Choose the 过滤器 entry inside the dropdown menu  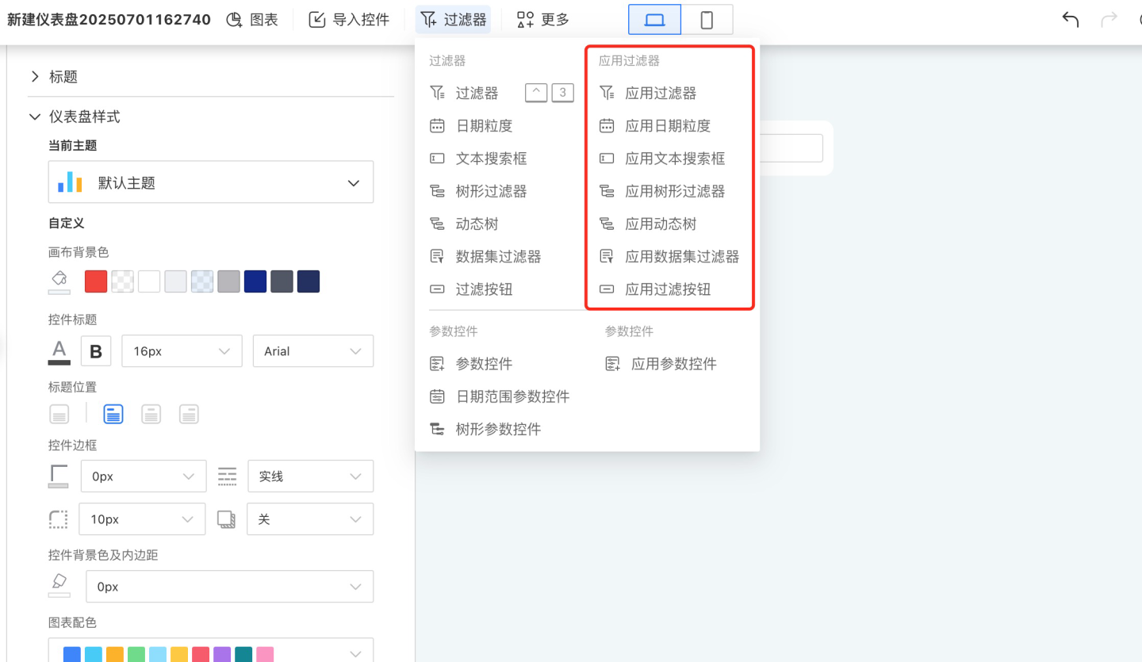[477, 93]
